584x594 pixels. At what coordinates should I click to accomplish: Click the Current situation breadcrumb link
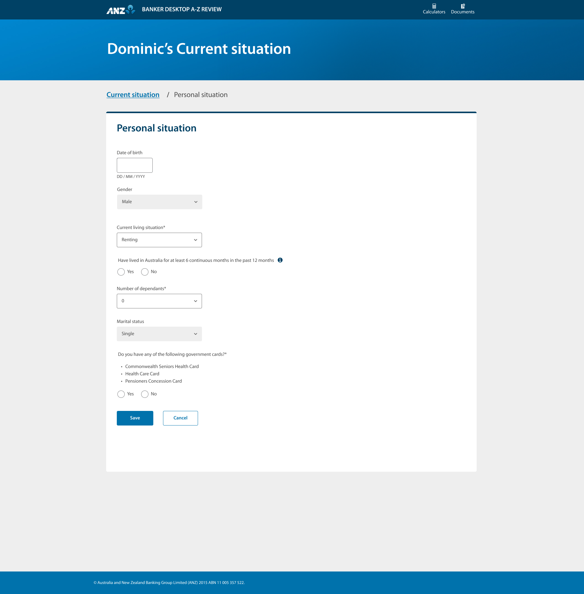pos(133,95)
